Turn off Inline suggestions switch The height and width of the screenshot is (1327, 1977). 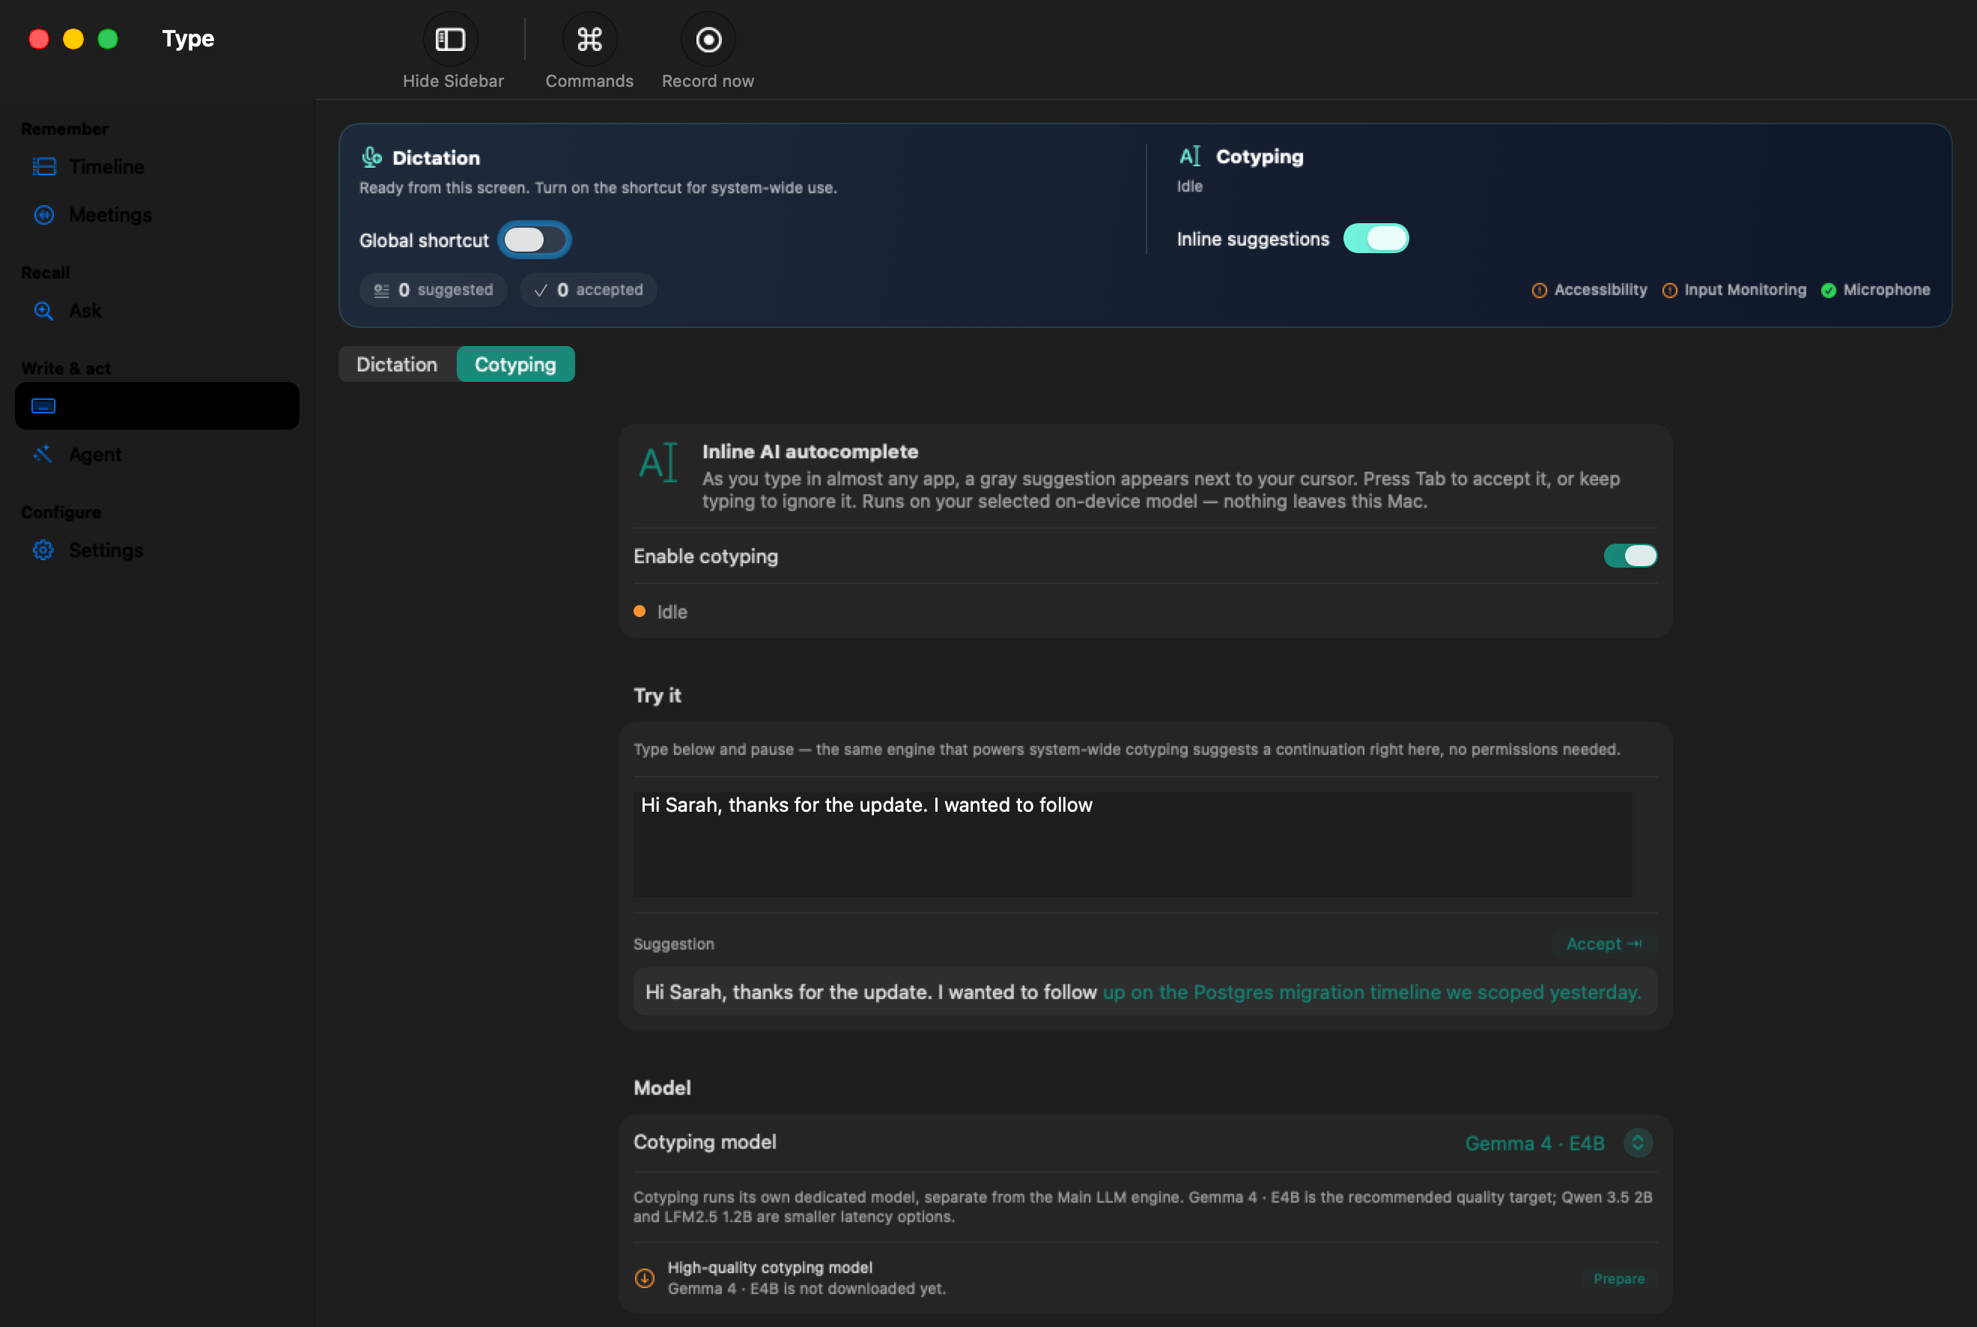tap(1376, 239)
